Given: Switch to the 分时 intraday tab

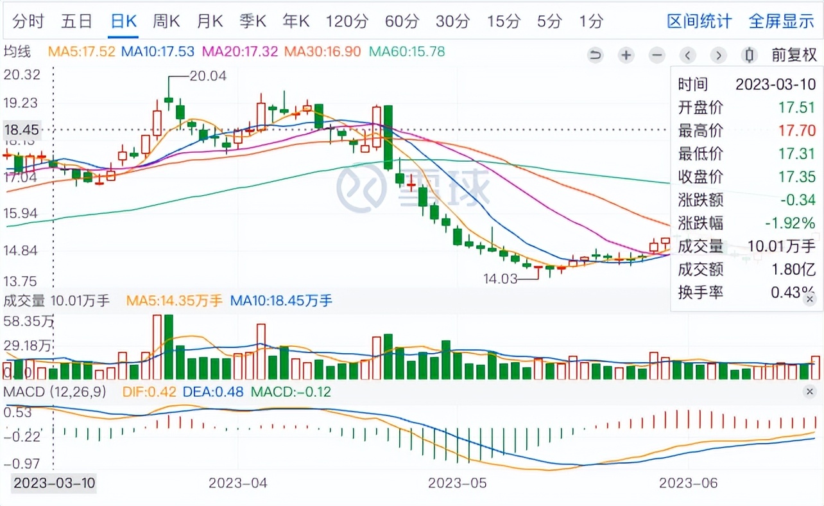Looking at the screenshot, I should [28, 21].
